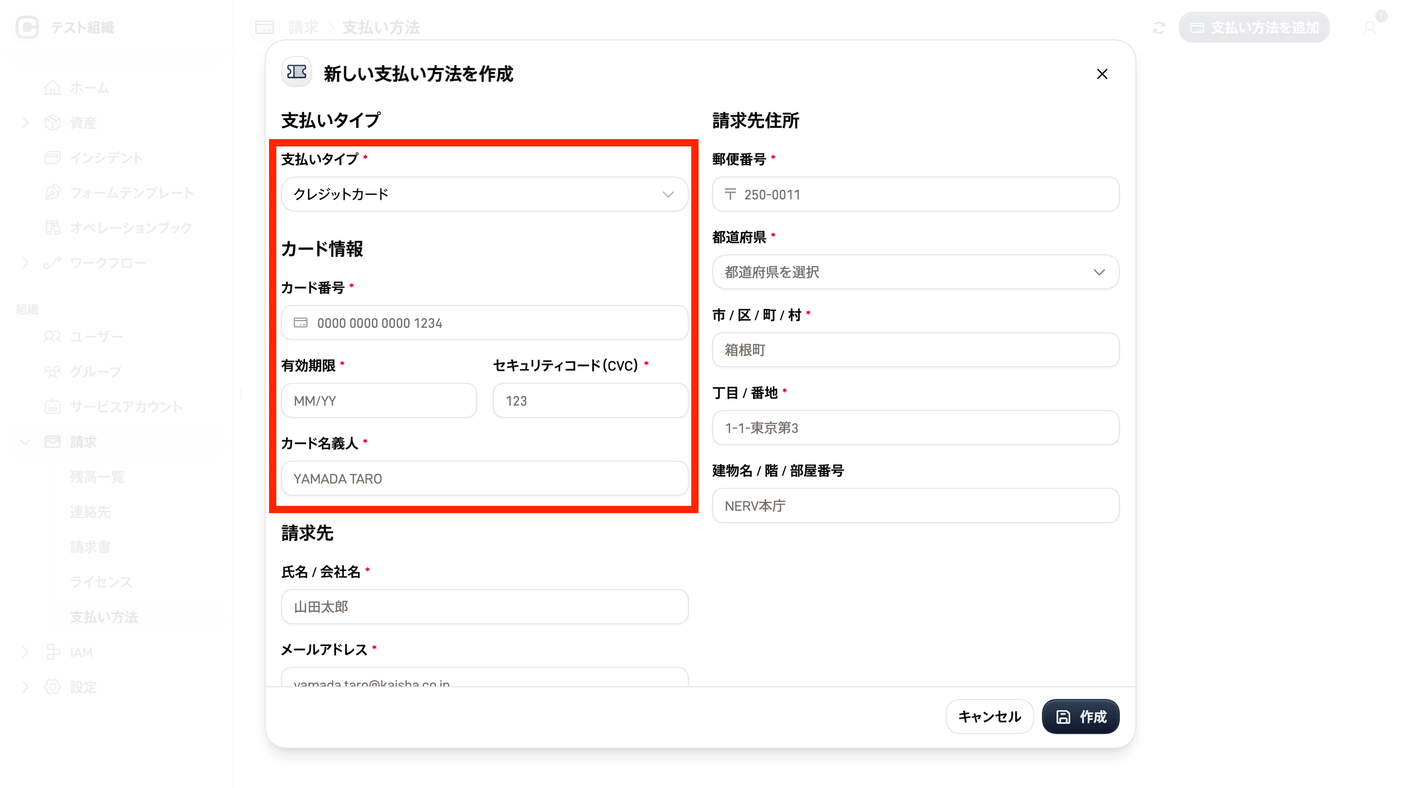Click the 請求先住所 section heading
The height and width of the screenshot is (788, 1401).
pyautogui.click(x=756, y=120)
